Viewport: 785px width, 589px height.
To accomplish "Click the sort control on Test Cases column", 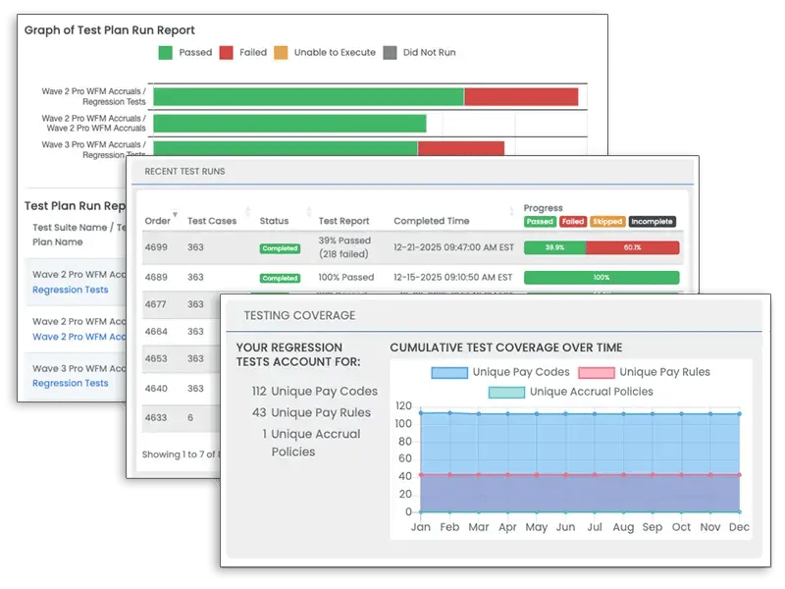I will pyautogui.click(x=246, y=210).
